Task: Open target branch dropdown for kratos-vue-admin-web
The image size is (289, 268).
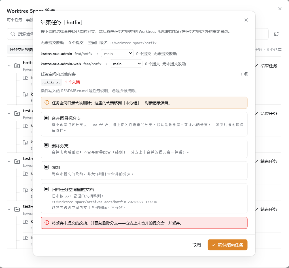Action: [126, 64]
